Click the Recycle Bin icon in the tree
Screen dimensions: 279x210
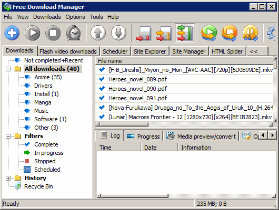18,186
